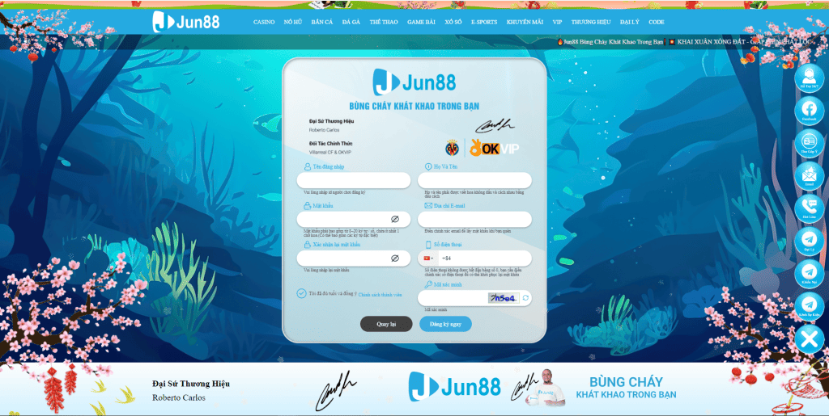This screenshot has width=829, height=416.
Task: Close the floating sidebar with X icon
Action: 808,338
